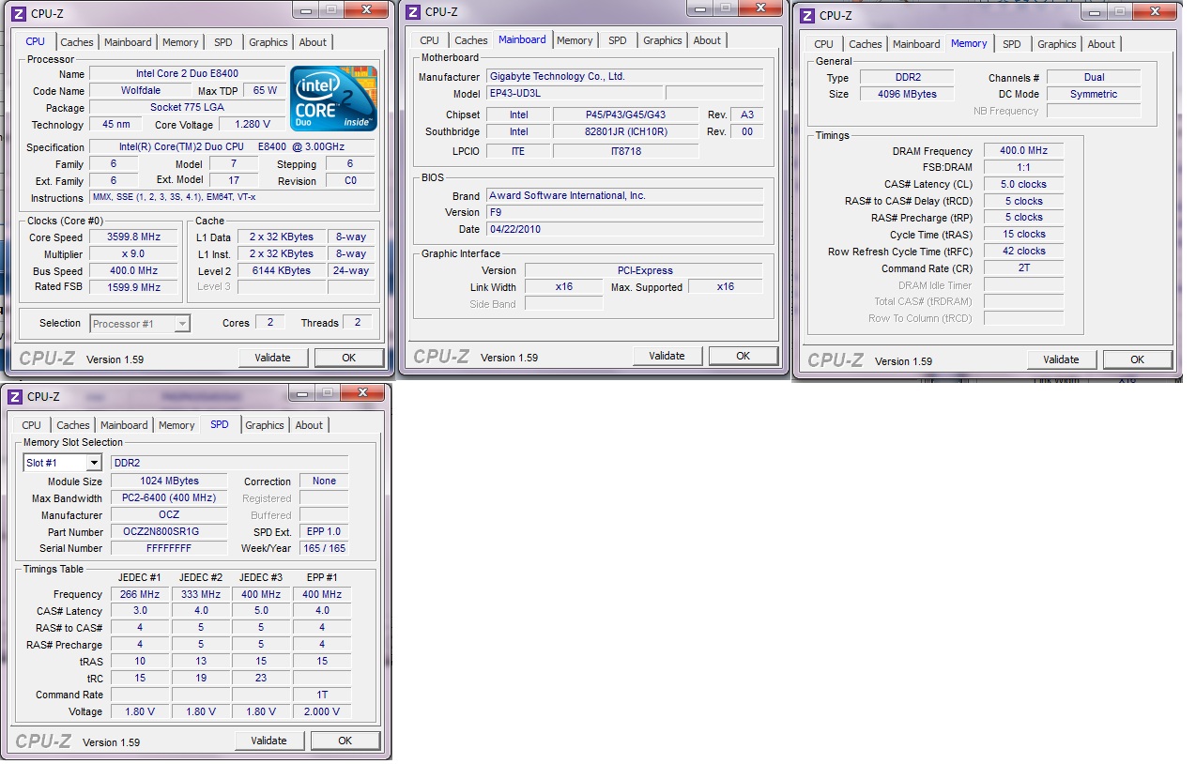Choose CPU tab in the SPD window

tap(32, 425)
